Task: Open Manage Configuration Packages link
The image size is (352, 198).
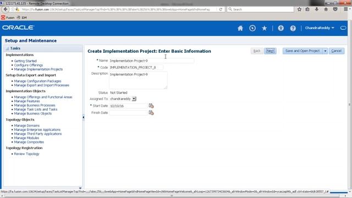Action: click(38, 81)
